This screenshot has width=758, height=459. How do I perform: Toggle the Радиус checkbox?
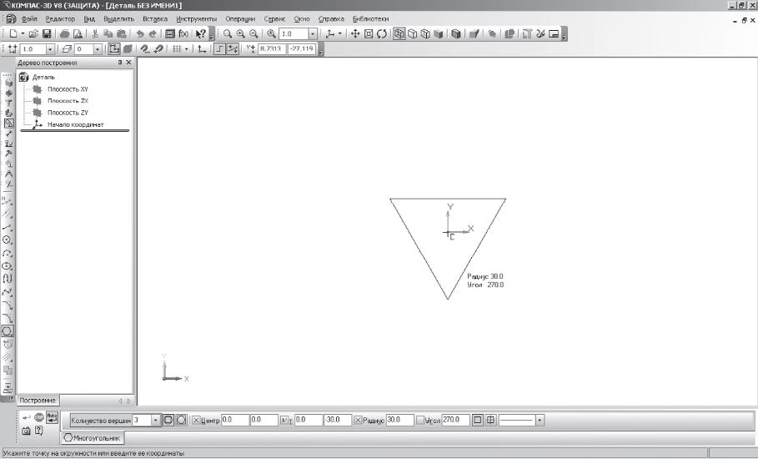358,421
